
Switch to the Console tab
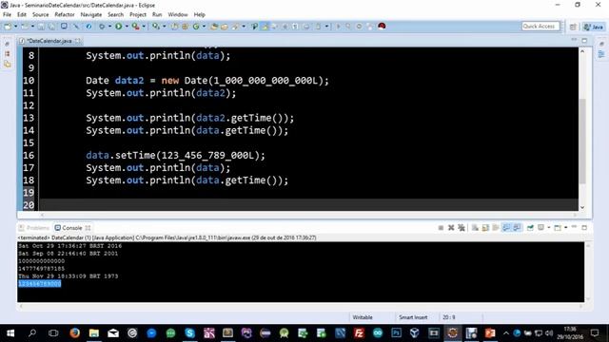click(x=72, y=228)
